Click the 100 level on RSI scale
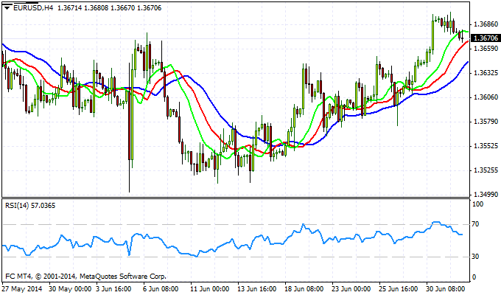 (477, 204)
